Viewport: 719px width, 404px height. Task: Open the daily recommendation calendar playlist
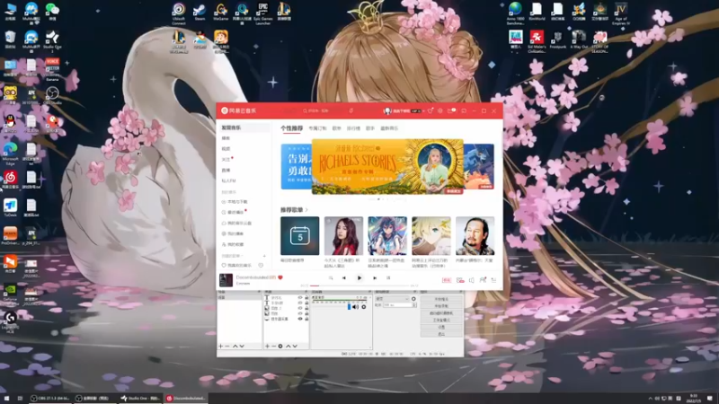pos(300,236)
